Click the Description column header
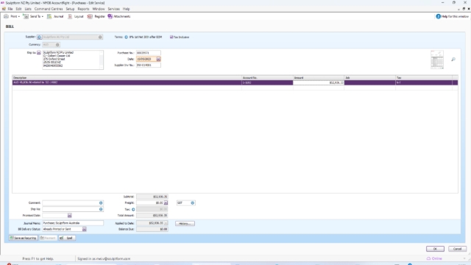Screen dimensions: 471x265 (127, 78)
